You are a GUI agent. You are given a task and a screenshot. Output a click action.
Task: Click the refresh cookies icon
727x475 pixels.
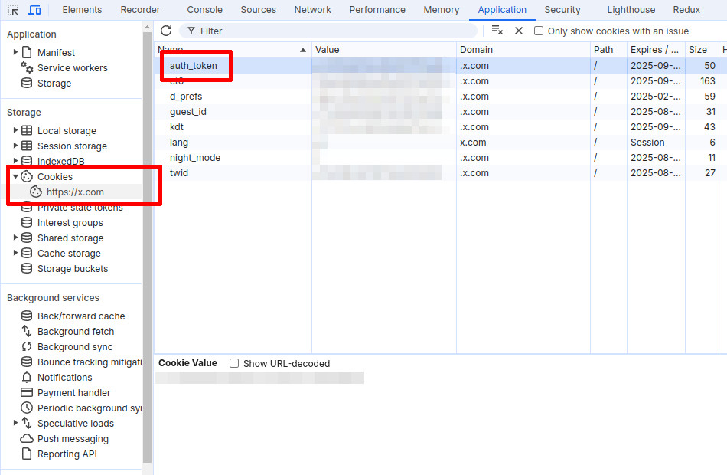(166, 31)
